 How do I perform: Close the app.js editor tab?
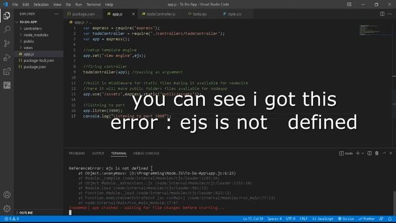click(x=134, y=14)
